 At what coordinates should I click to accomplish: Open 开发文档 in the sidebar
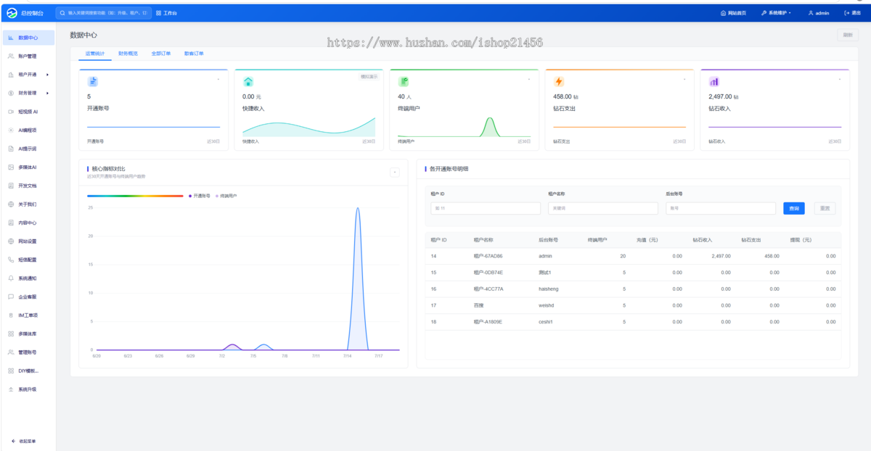pos(28,186)
